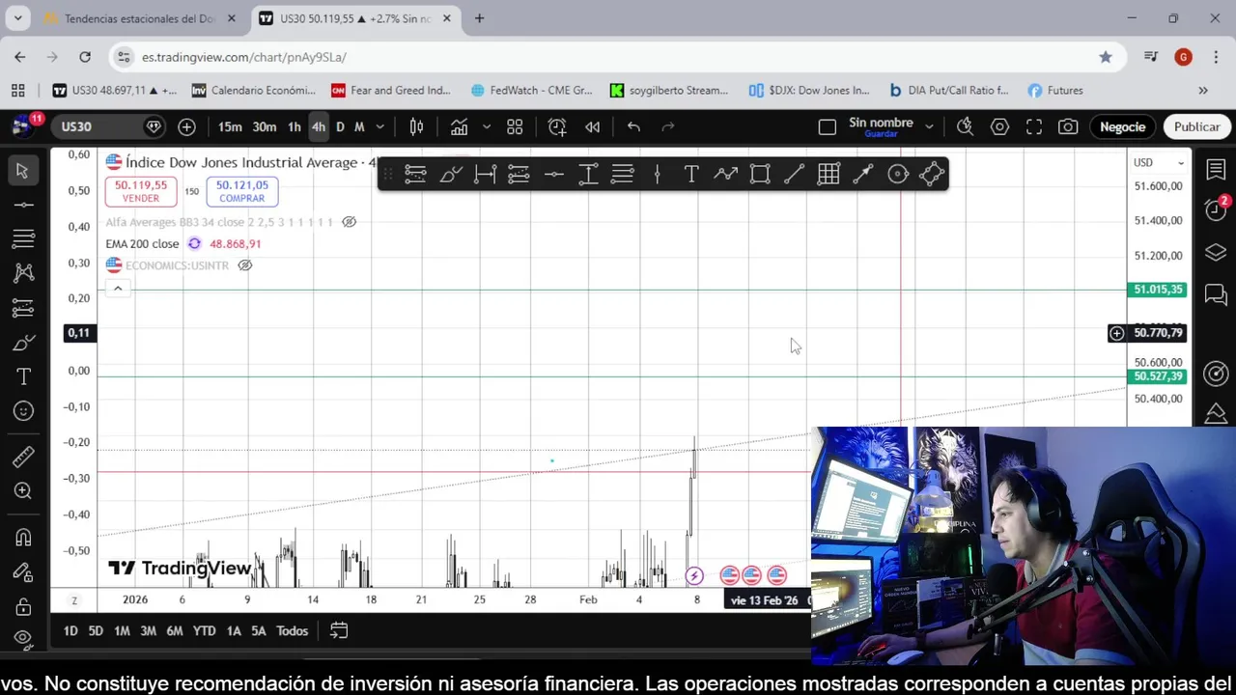Open quick search icon
Screen dimensions: 1236x695
click(965, 126)
